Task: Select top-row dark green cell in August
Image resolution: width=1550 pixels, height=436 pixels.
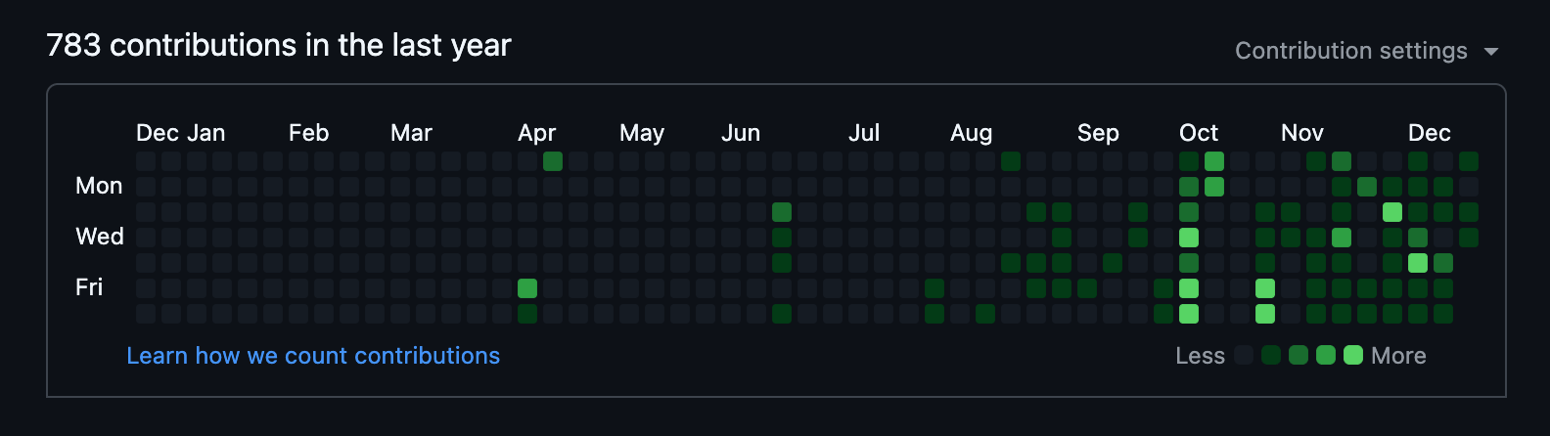Action: pos(1011,161)
